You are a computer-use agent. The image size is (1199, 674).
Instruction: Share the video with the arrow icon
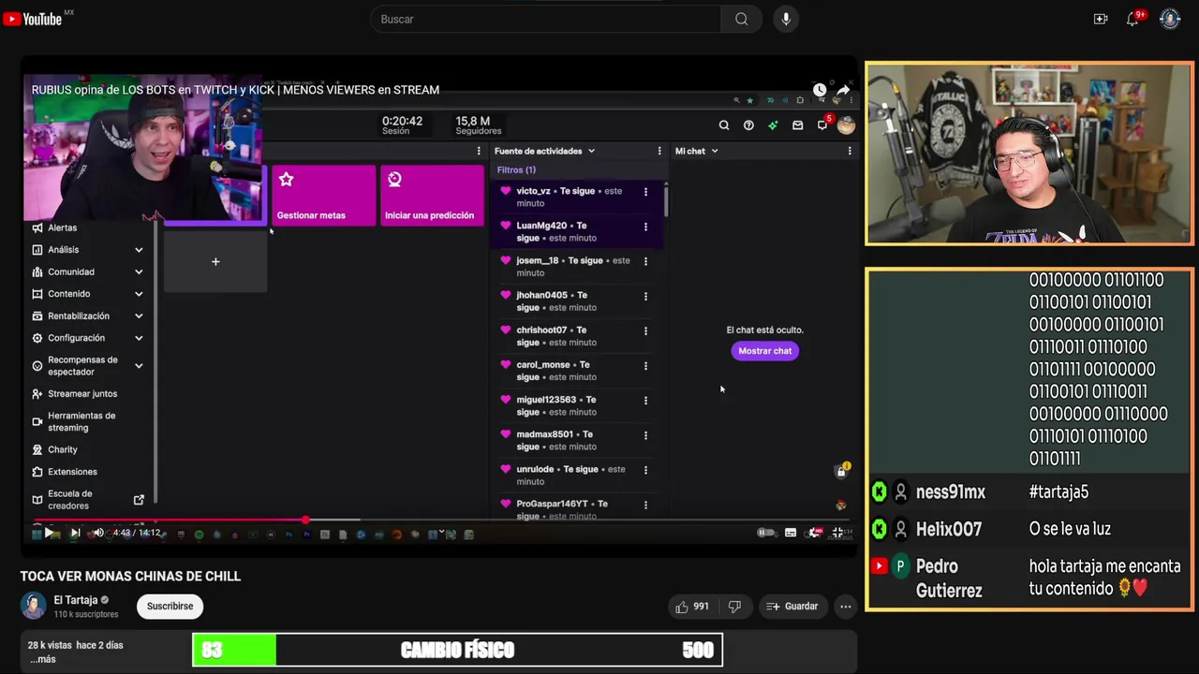click(843, 90)
